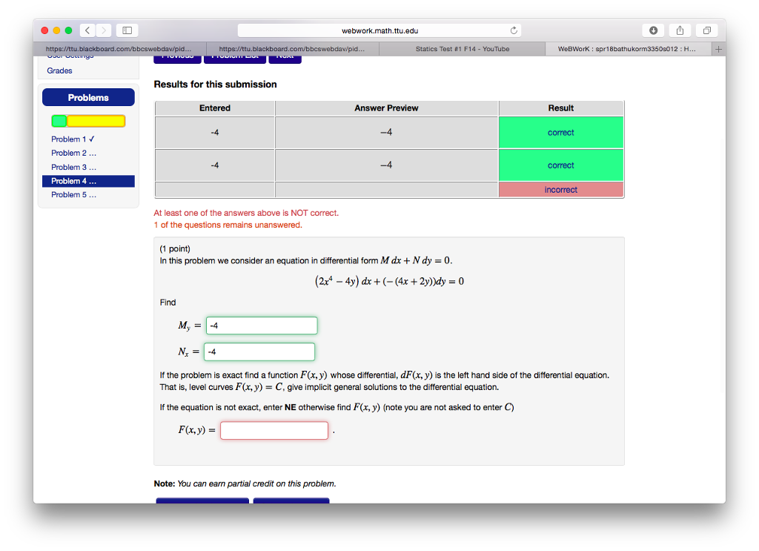759x551 pixels.
Task: Switch to the WeBWorK spr18bathukorm tab
Action: point(626,47)
